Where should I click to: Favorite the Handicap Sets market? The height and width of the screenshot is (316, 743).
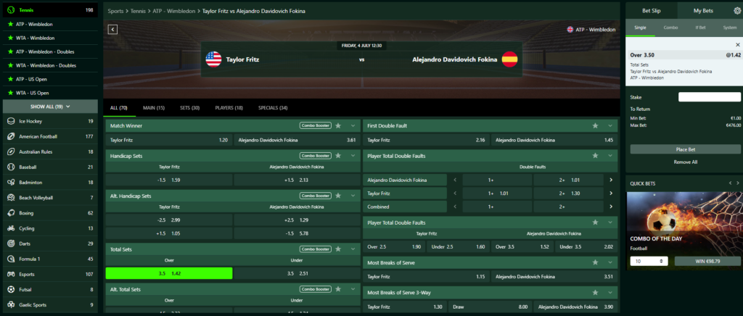pos(338,156)
